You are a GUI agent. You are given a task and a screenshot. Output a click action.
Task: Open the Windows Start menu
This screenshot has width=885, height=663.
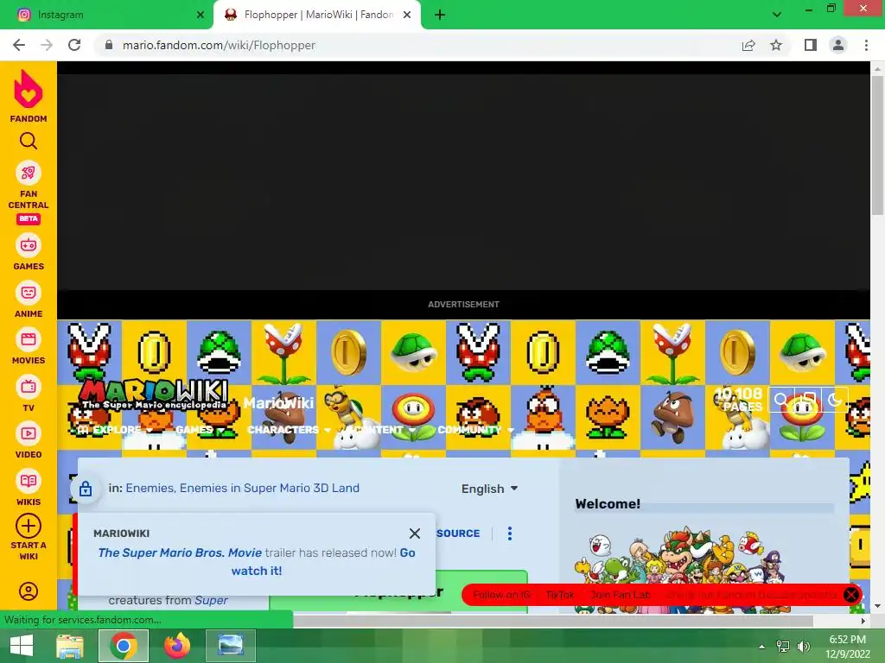22,646
